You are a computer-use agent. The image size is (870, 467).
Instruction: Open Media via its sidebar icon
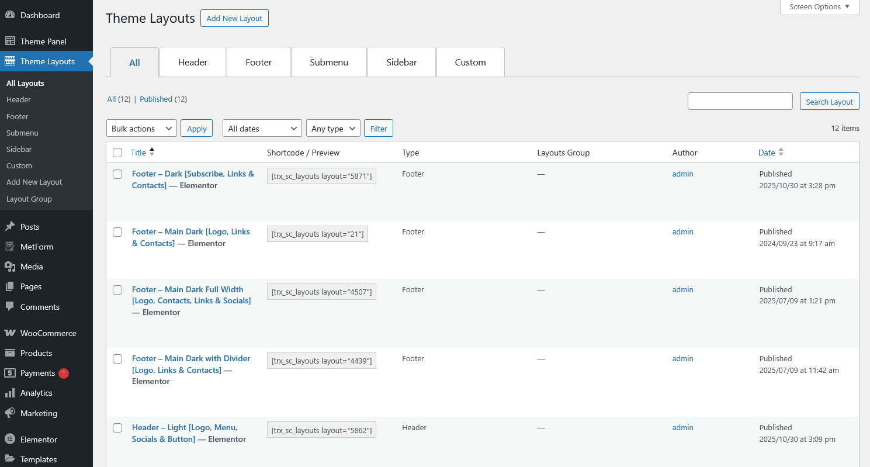tap(10, 267)
